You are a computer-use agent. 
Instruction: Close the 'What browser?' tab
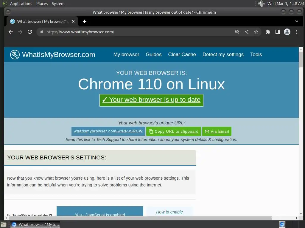point(73,21)
